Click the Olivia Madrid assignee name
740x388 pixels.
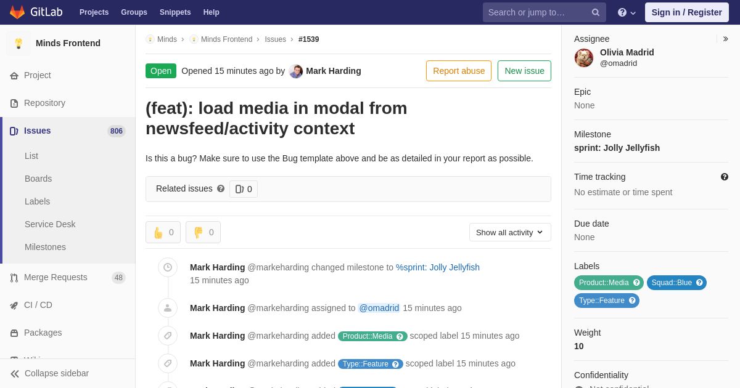(627, 52)
